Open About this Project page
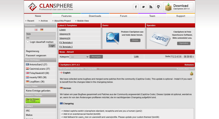219x119 pixels. click(x=63, y=21)
